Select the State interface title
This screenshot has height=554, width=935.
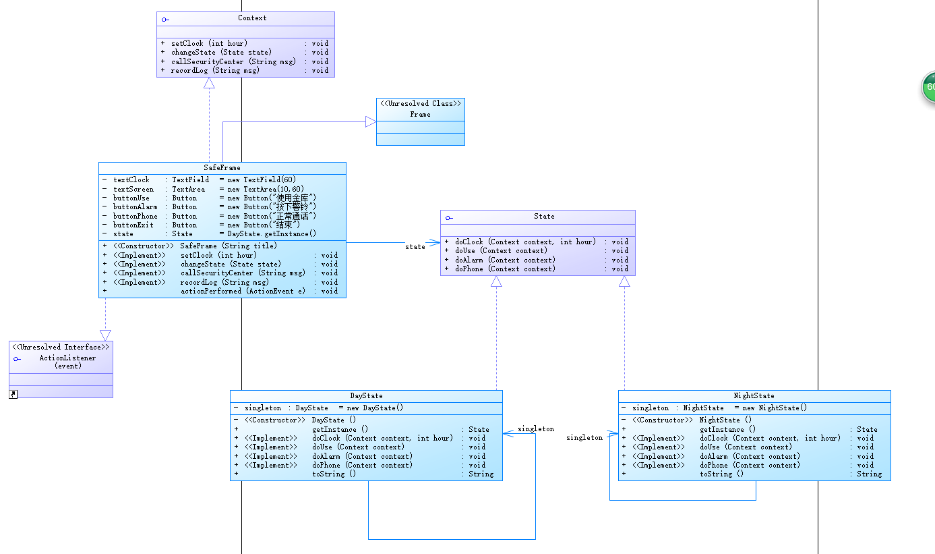(x=544, y=217)
